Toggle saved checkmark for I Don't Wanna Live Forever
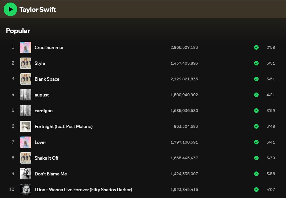The width and height of the screenshot is (286, 198). [x=256, y=190]
